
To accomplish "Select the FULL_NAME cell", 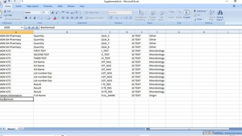I will tap(110, 96).
